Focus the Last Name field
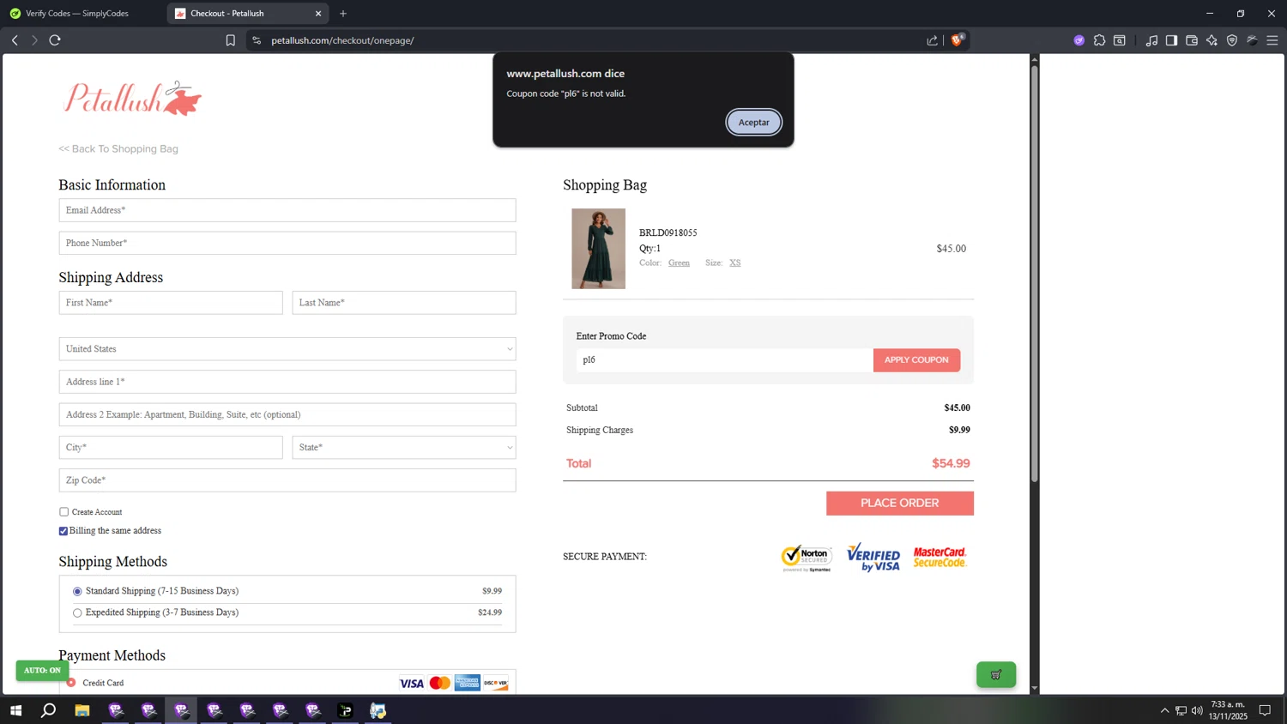This screenshot has height=724, width=1287. click(x=404, y=303)
